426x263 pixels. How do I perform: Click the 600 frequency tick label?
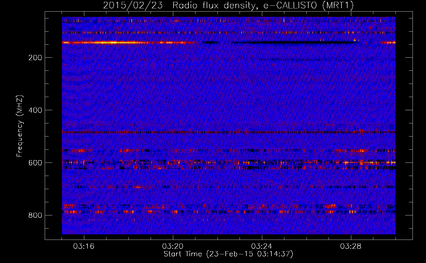coord(35,163)
